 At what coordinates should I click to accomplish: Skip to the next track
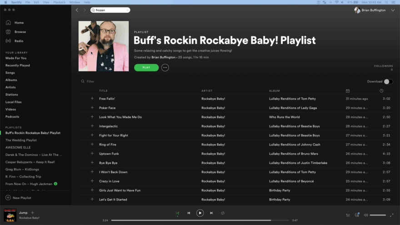pyautogui.click(x=211, y=213)
